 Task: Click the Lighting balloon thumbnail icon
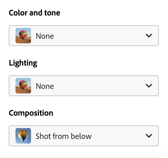[x=23, y=86]
